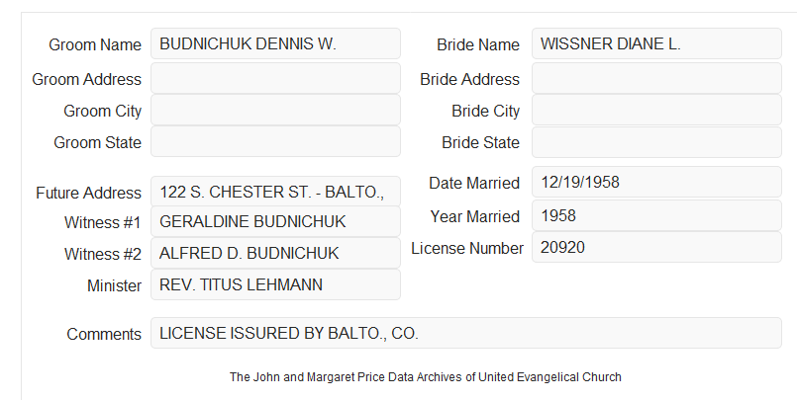Image resolution: width=797 pixels, height=400 pixels.
Task: Click the empty Groom Address field
Action: tap(275, 78)
